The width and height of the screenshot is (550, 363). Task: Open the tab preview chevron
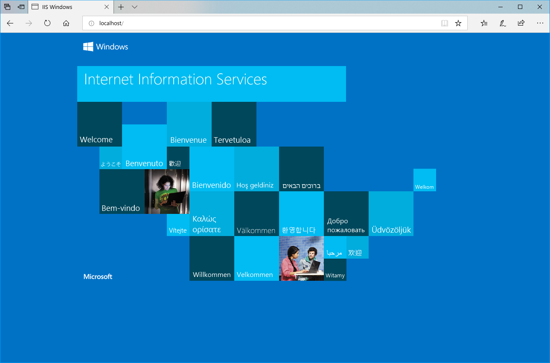click(134, 7)
